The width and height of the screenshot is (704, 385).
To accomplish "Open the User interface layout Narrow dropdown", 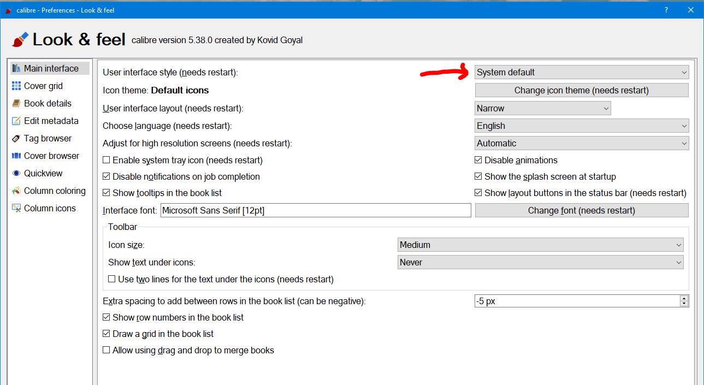I will tap(543, 108).
